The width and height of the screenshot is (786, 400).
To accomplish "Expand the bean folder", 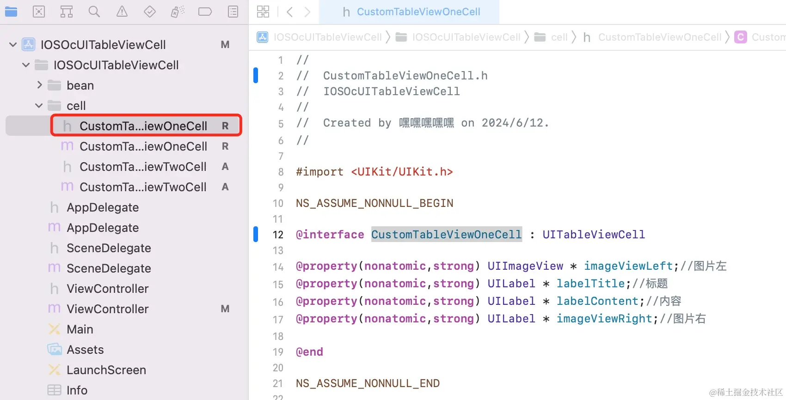I will tap(39, 85).
